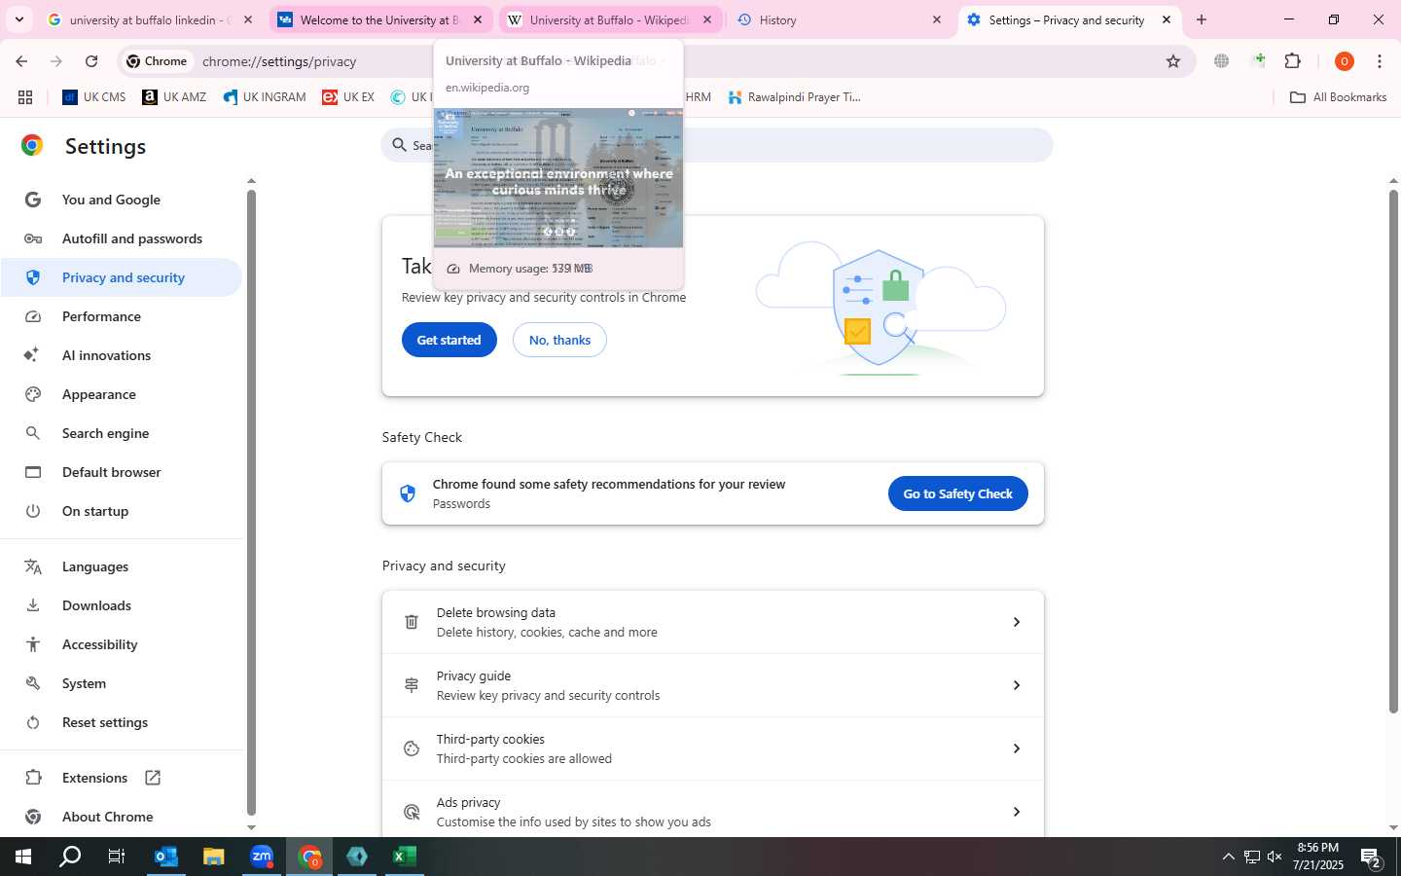Show hidden system tray icons

click(x=1228, y=857)
